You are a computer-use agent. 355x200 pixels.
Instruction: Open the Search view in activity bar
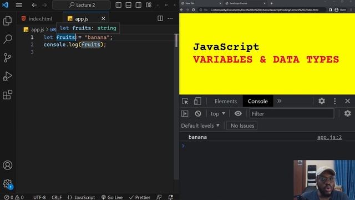7,39
